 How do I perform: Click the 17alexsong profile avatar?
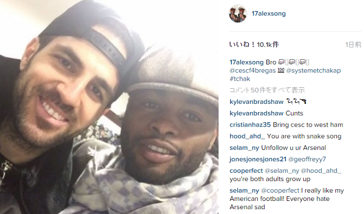(238, 14)
